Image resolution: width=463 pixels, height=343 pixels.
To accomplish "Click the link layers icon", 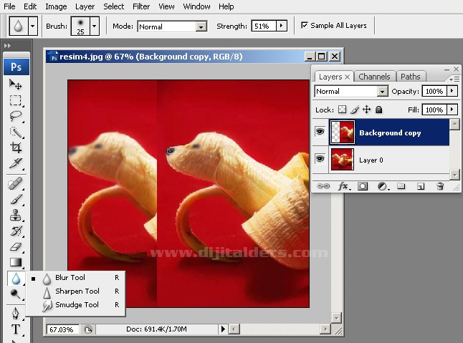I will (323, 186).
